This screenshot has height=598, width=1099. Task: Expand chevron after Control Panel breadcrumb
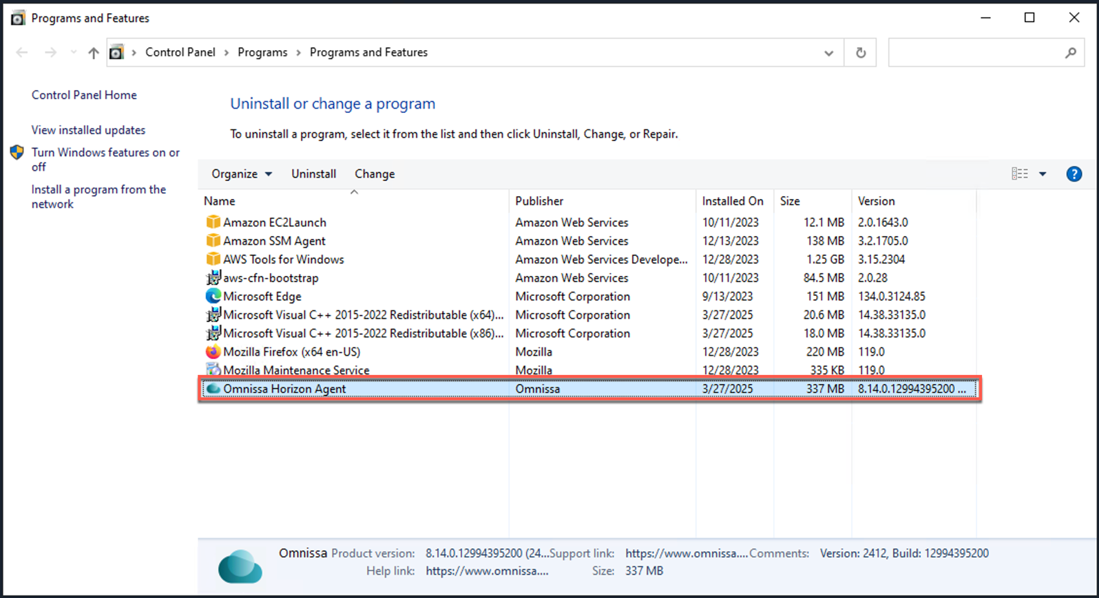pyautogui.click(x=227, y=52)
